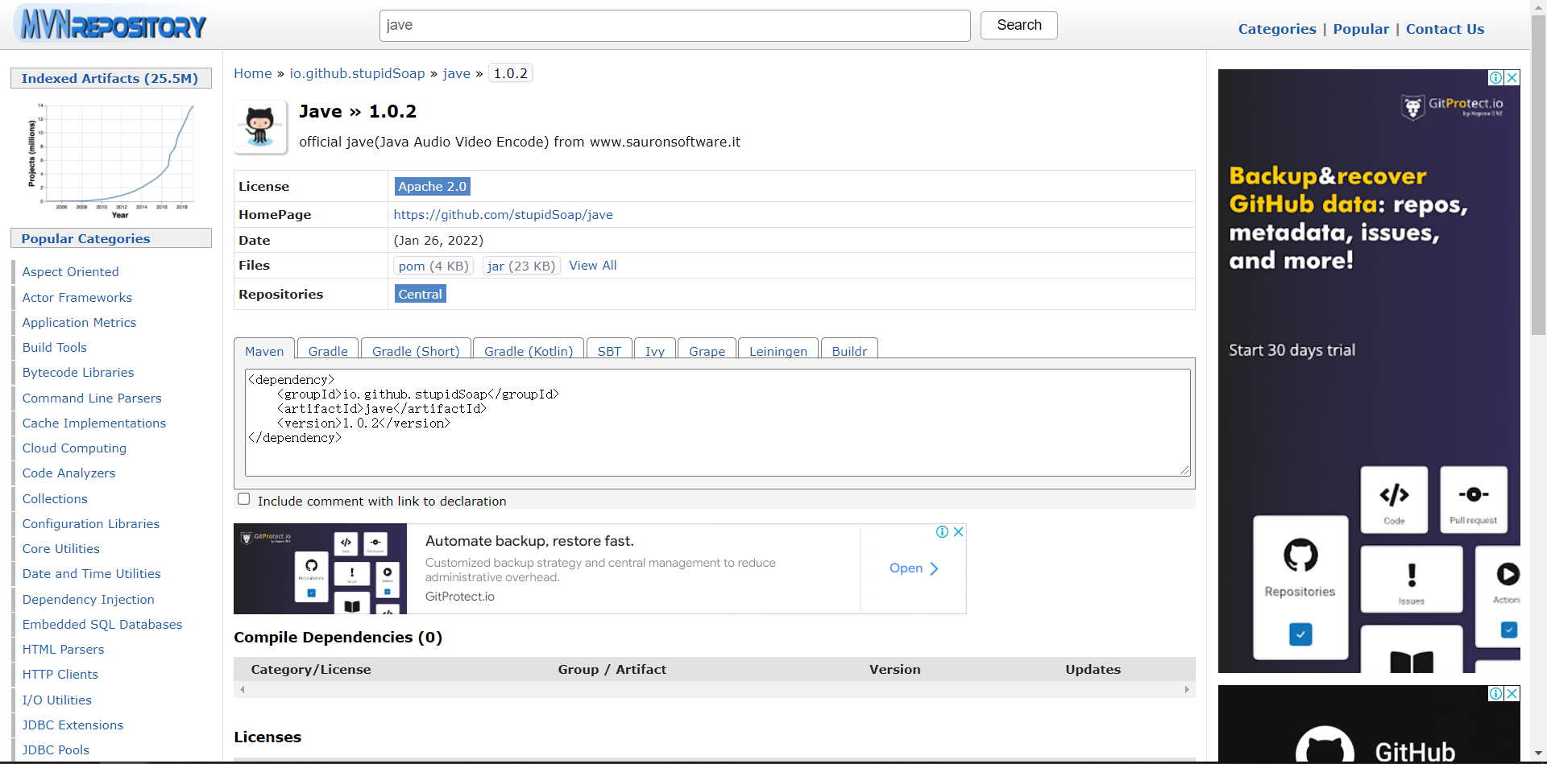Open HTTP Clients category

60,675
